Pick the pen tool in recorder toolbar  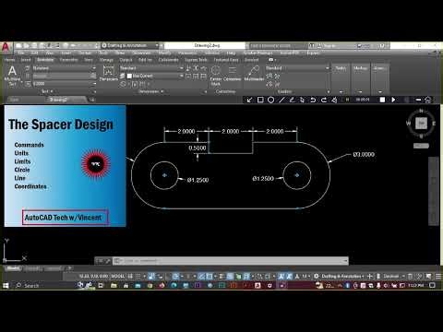[x=292, y=100]
